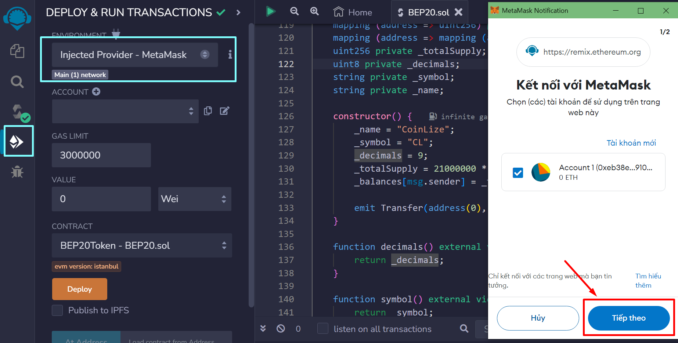Click terminal search magnifier icon
Image resolution: width=678 pixels, height=343 pixels.
click(x=464, y=328)
